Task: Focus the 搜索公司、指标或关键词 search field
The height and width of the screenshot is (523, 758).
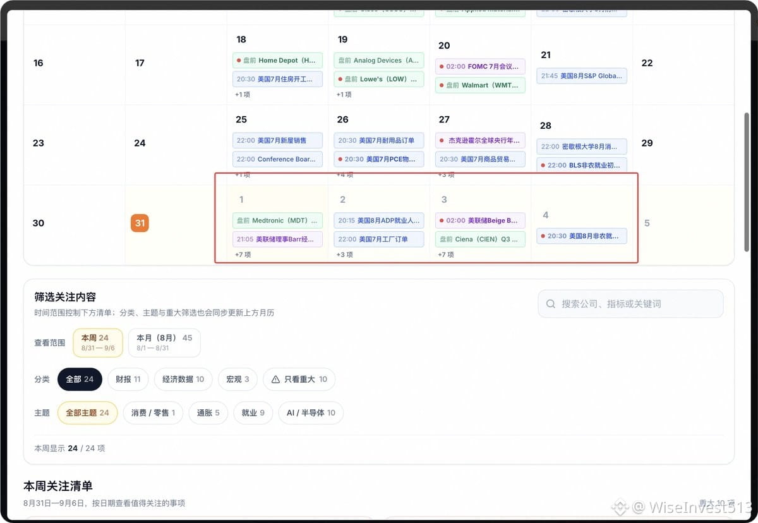Action: [x=630, y=304]
